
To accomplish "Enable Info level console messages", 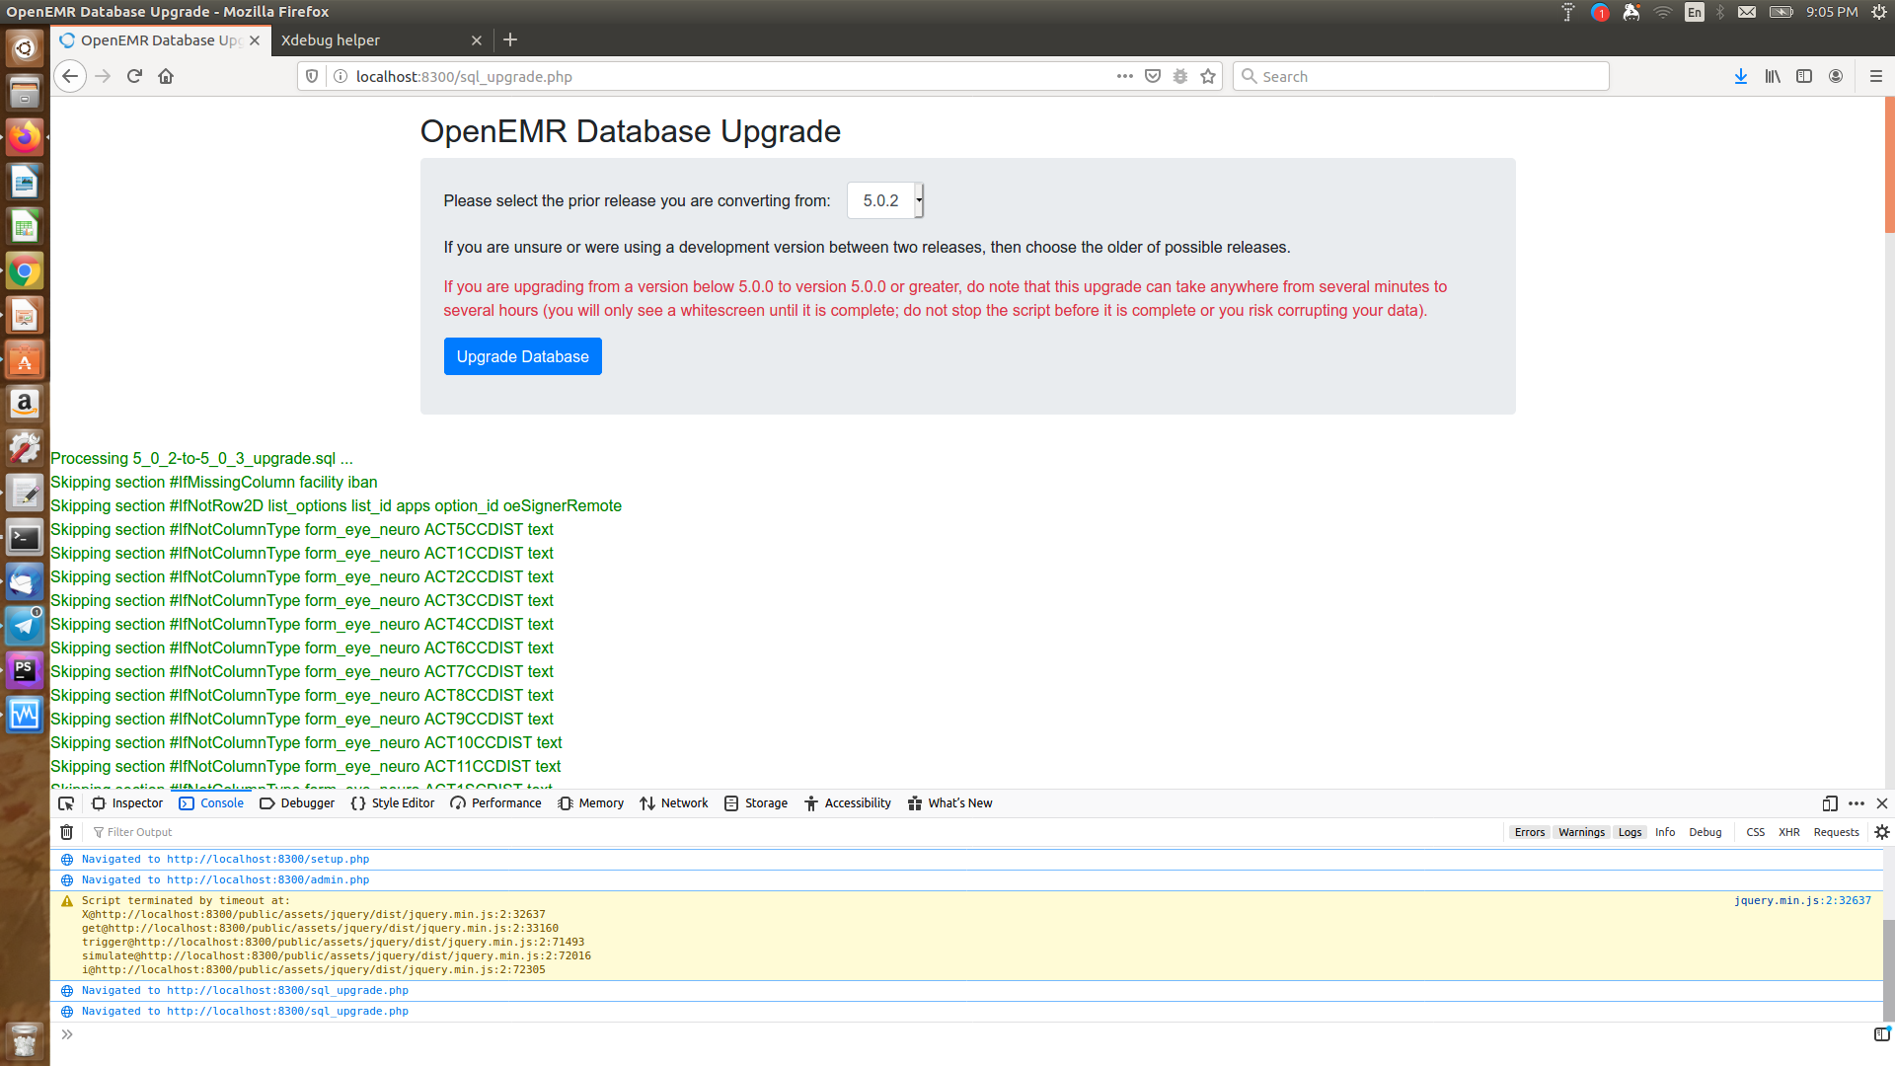I will coord(1664,832).
